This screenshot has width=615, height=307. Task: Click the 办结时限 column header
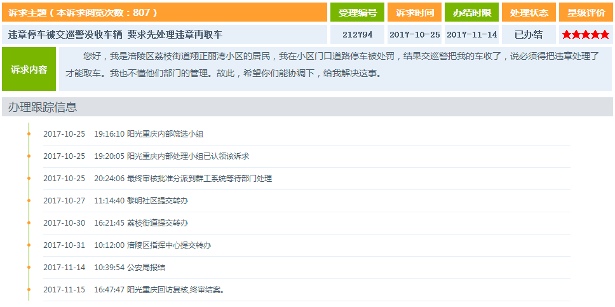click(471, 12)
